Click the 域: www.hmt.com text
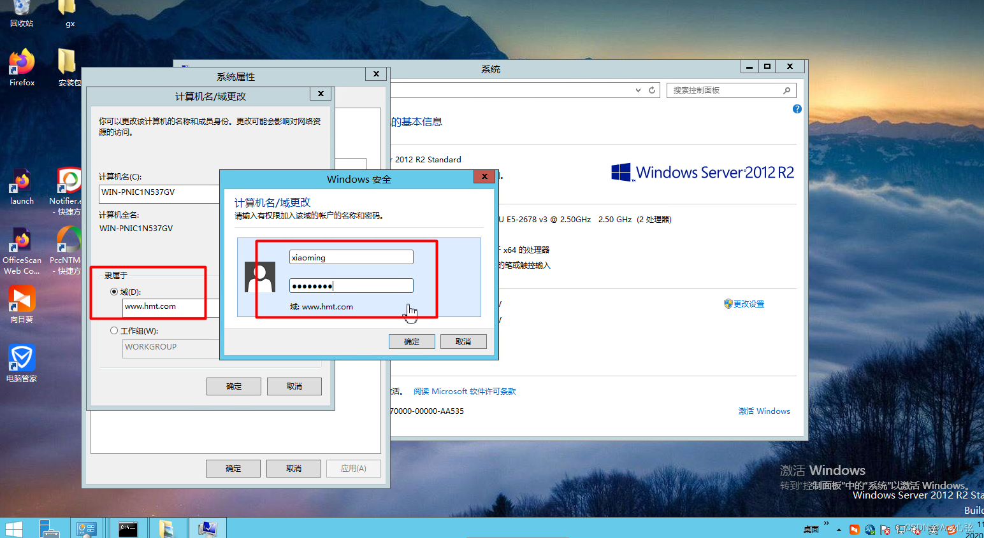Viewport: 984px width, 538px height. click(321, 307)
